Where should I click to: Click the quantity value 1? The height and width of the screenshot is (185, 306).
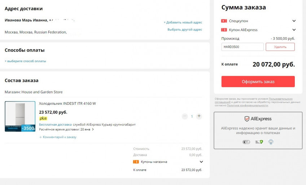tap(192, 116)
